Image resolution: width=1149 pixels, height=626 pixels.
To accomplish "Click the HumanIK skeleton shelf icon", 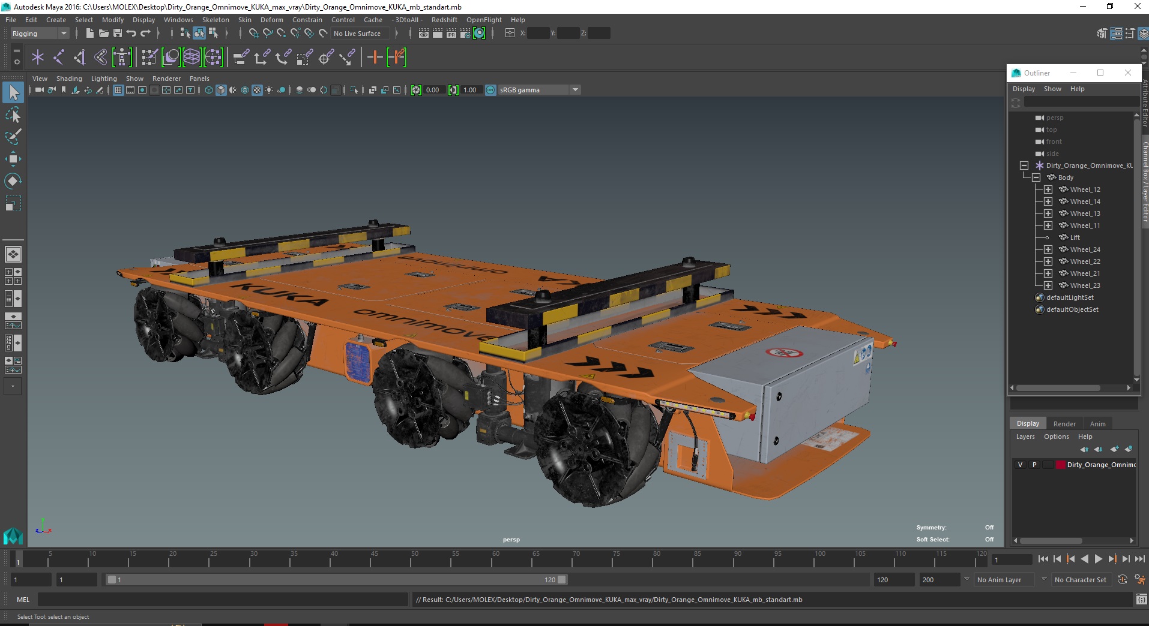I will click(x=122, y=58).
